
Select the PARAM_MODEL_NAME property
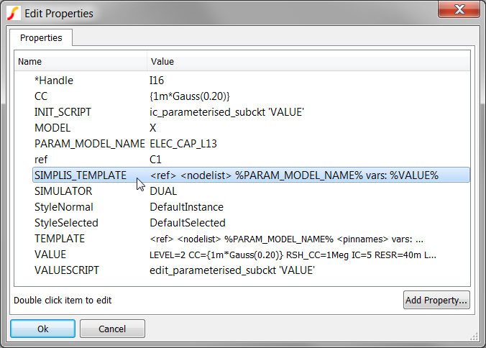[85, 144]
